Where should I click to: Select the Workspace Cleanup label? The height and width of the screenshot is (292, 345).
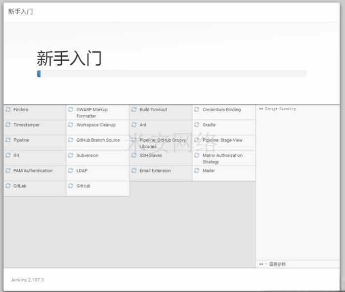coord(96,125)
